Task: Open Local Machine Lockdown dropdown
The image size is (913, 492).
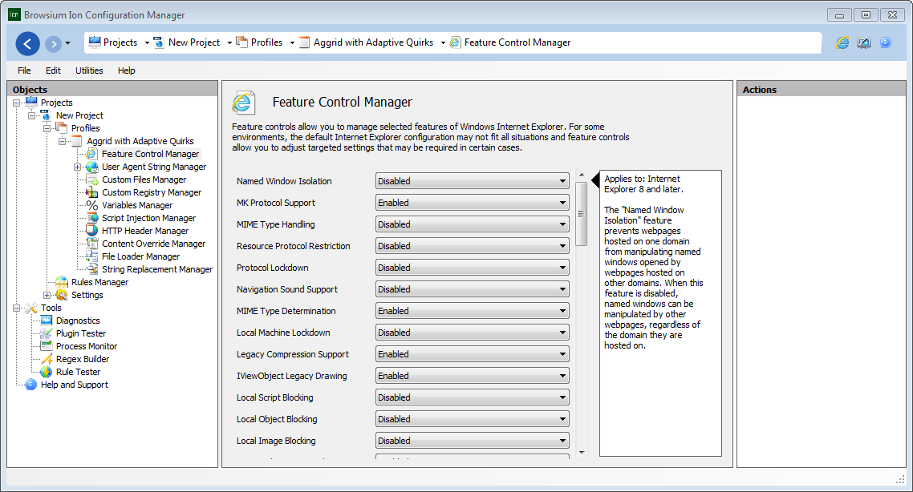Action: 473,333
